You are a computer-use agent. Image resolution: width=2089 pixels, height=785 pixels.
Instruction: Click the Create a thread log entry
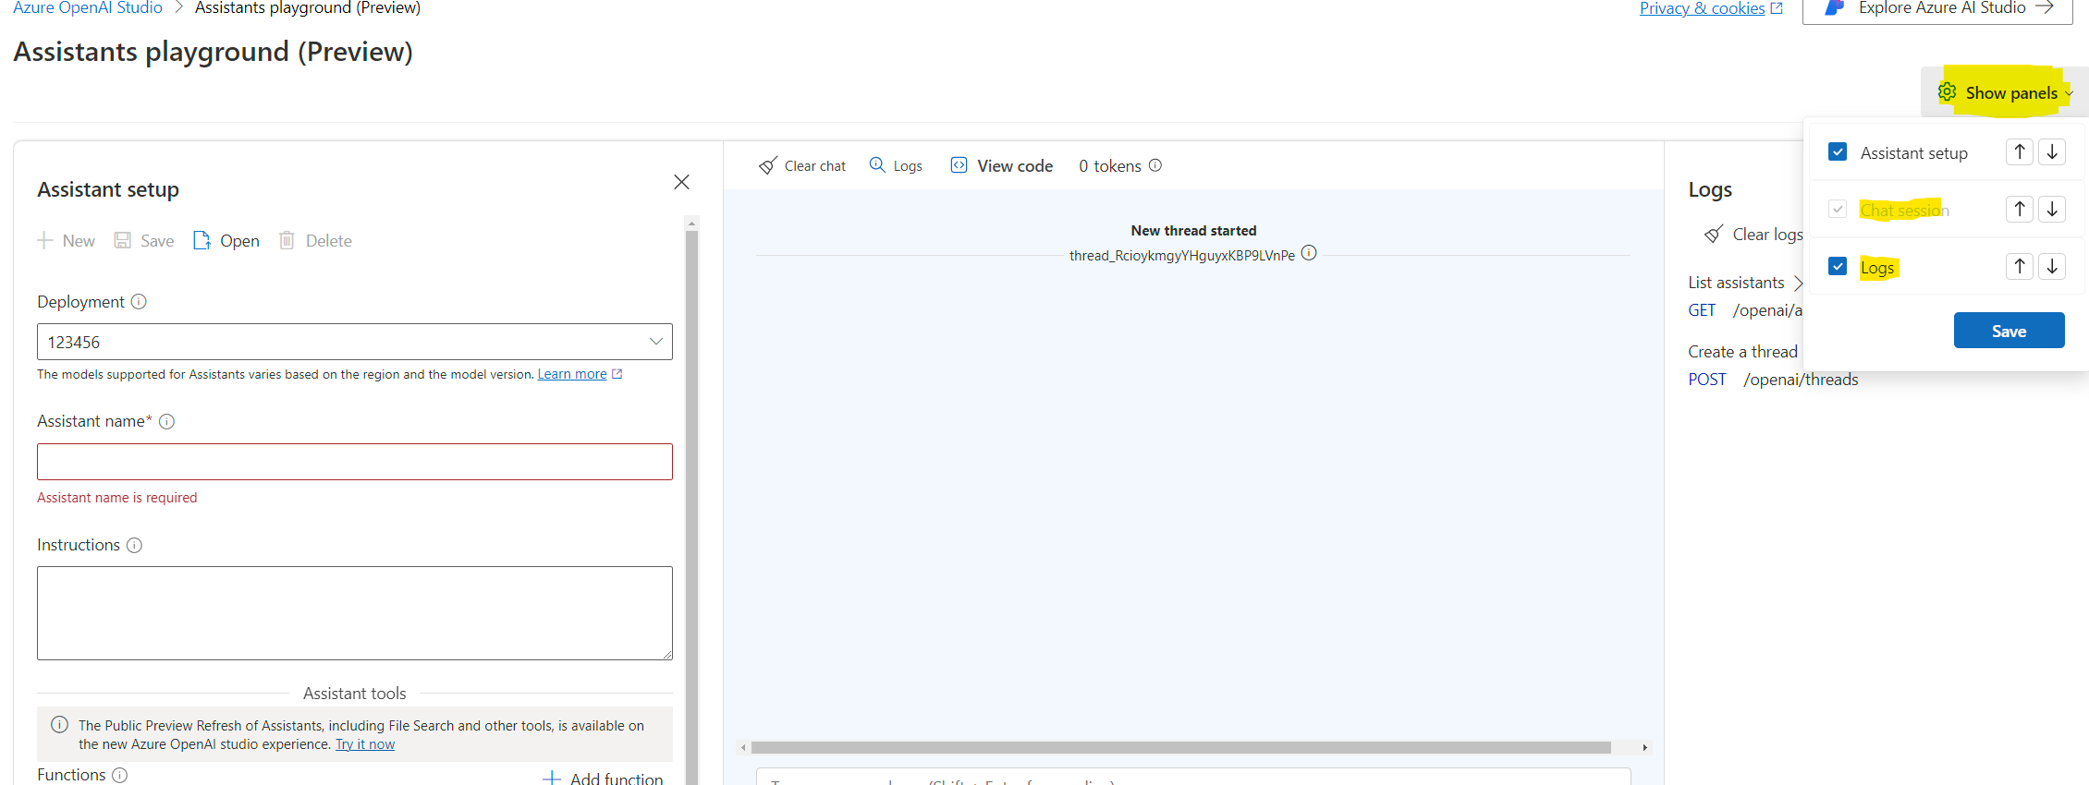point(1742,352)
